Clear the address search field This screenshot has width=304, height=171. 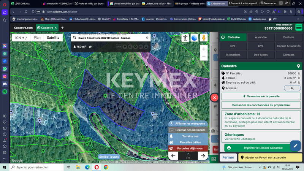147,38
